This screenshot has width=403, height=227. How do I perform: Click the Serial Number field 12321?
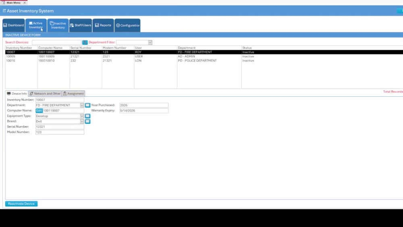(60, 127)
